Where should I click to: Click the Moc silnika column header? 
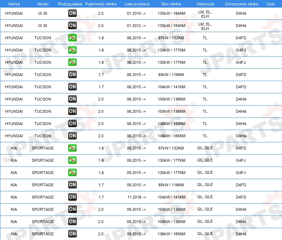[x=171, y=4]
